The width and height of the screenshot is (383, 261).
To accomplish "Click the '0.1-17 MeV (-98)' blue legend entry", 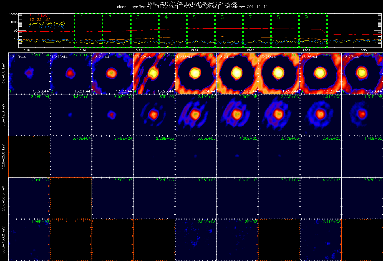I will coord(47,27).
